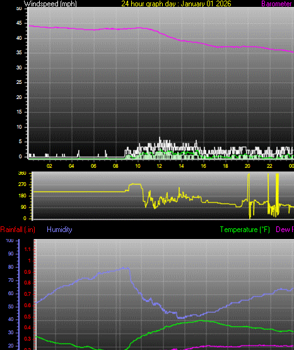Select the 5 tick on windspeed axis

[20, 142]
